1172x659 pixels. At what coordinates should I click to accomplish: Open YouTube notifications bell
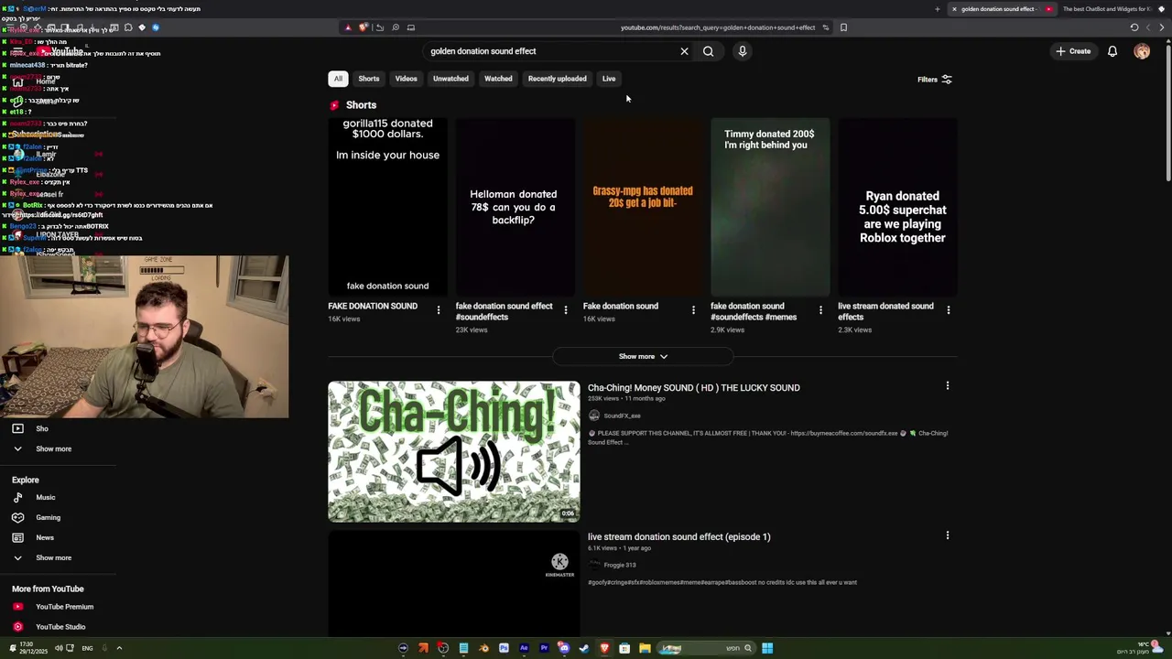point(1112,51)
